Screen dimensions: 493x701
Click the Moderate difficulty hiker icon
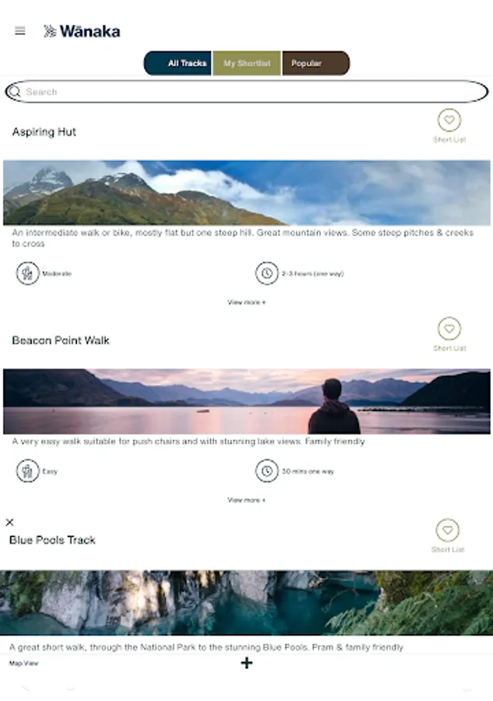(x=28, y=273)
